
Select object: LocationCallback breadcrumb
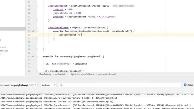(x=82, y=74)
